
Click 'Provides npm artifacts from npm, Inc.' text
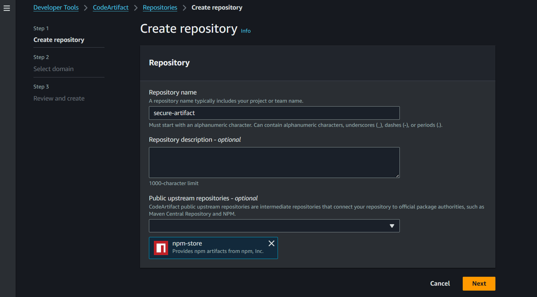pyautogui.click(x=218, y=251)
